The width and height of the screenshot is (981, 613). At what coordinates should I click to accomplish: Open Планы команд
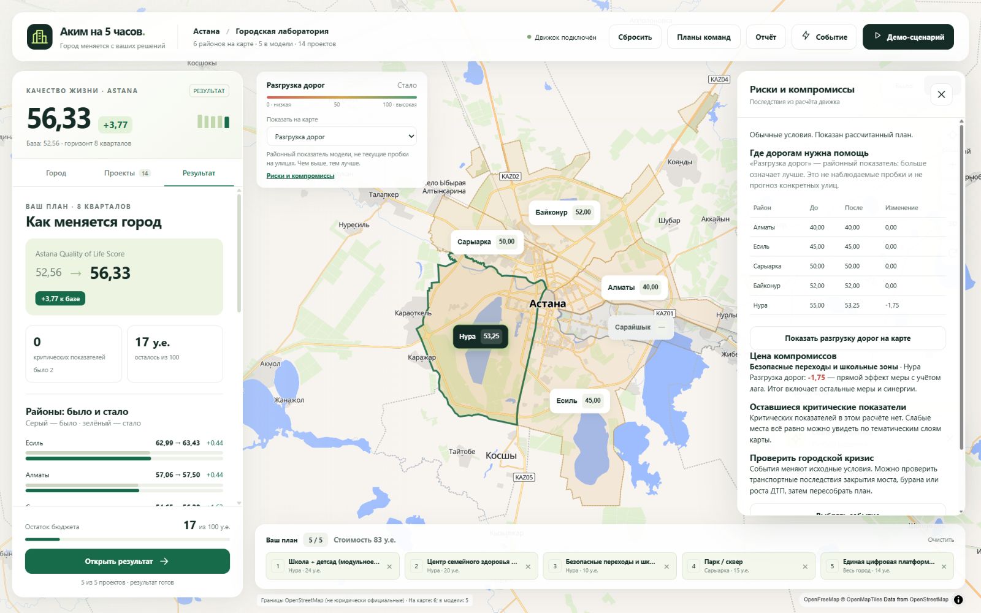click(x=704, y=37)
